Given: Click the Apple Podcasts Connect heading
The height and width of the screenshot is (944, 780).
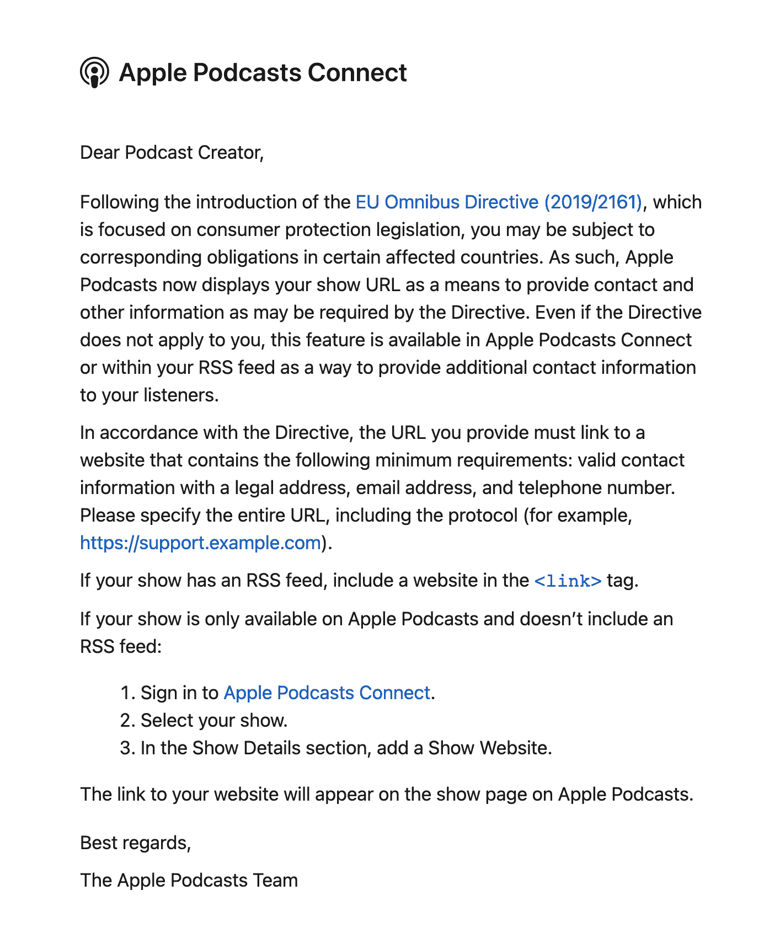Looking at the screenshot, I should [x=263, y=73].
